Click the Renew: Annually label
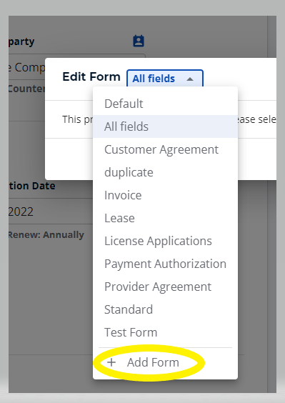Screen dimensions: 285x403 click(x=46, y=234)
